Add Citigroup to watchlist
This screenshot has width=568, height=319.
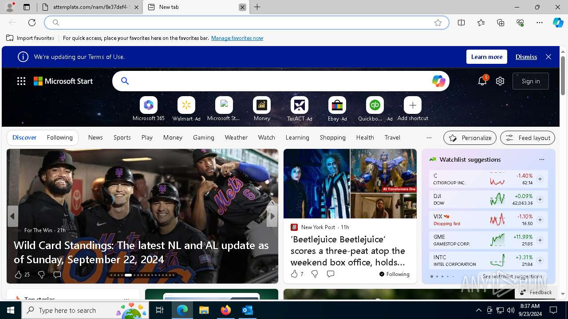click(x=540, y=179)
